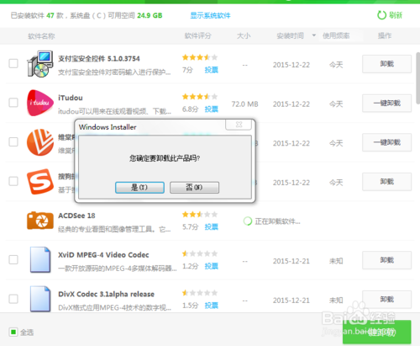Click XviD's install date 2015-12-21

point(291,261)
